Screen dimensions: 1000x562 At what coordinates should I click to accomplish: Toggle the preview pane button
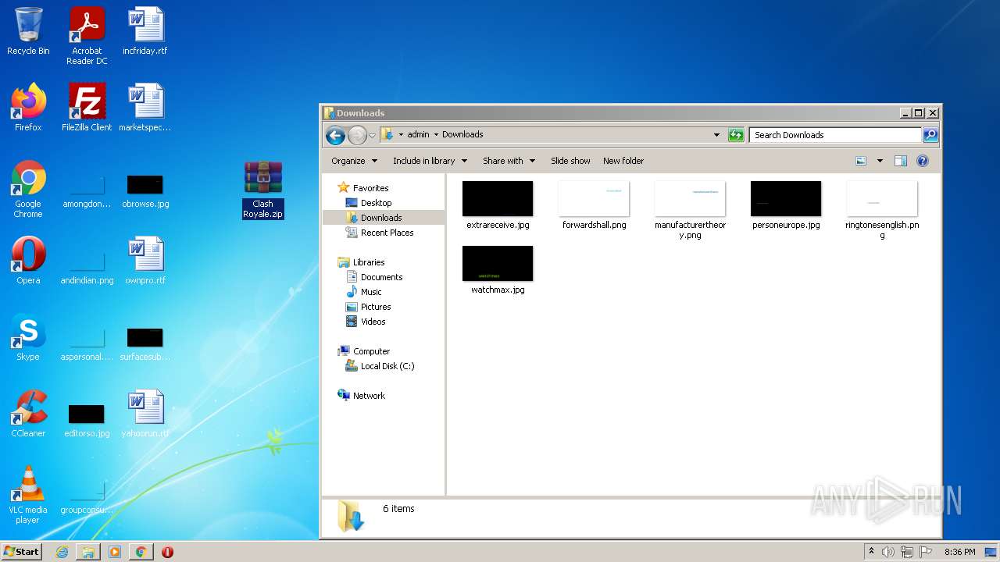pyautogui.click(x=900, y=161)
